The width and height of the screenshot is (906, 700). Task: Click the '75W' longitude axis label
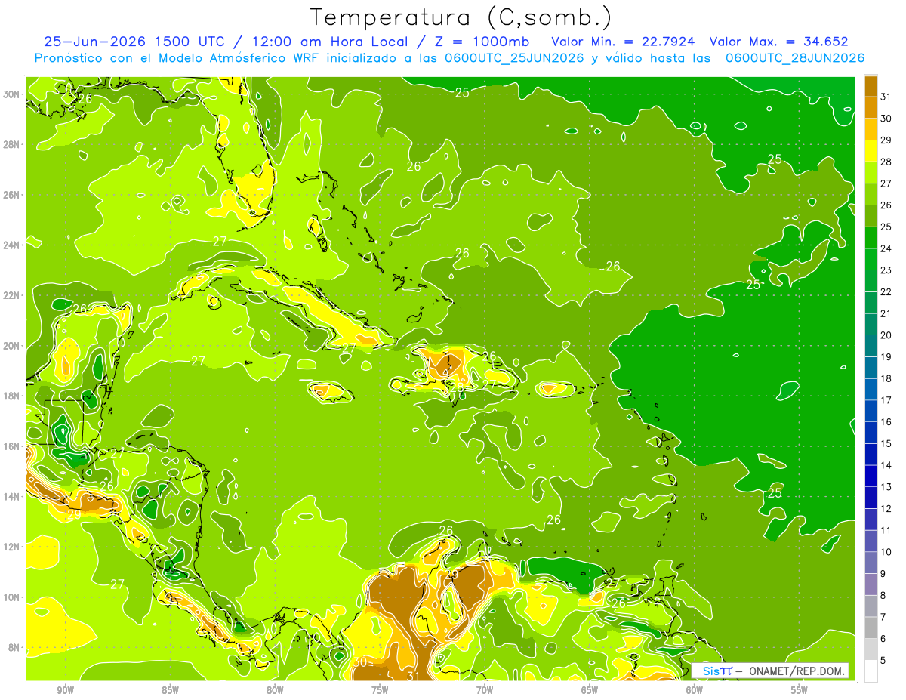point(380,690)
